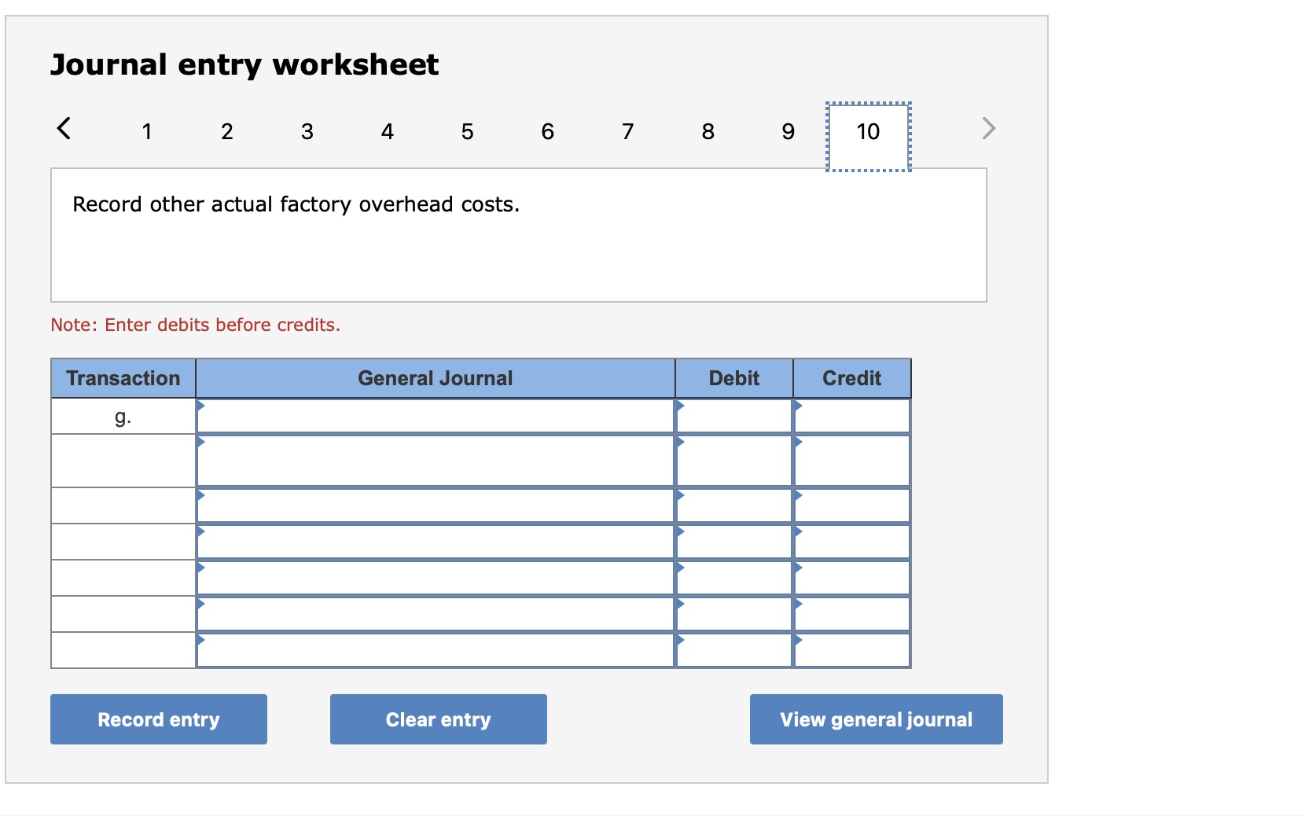Open the Credit dropdown on the last row
1305x816 pixels.
(x=799, y=641)
